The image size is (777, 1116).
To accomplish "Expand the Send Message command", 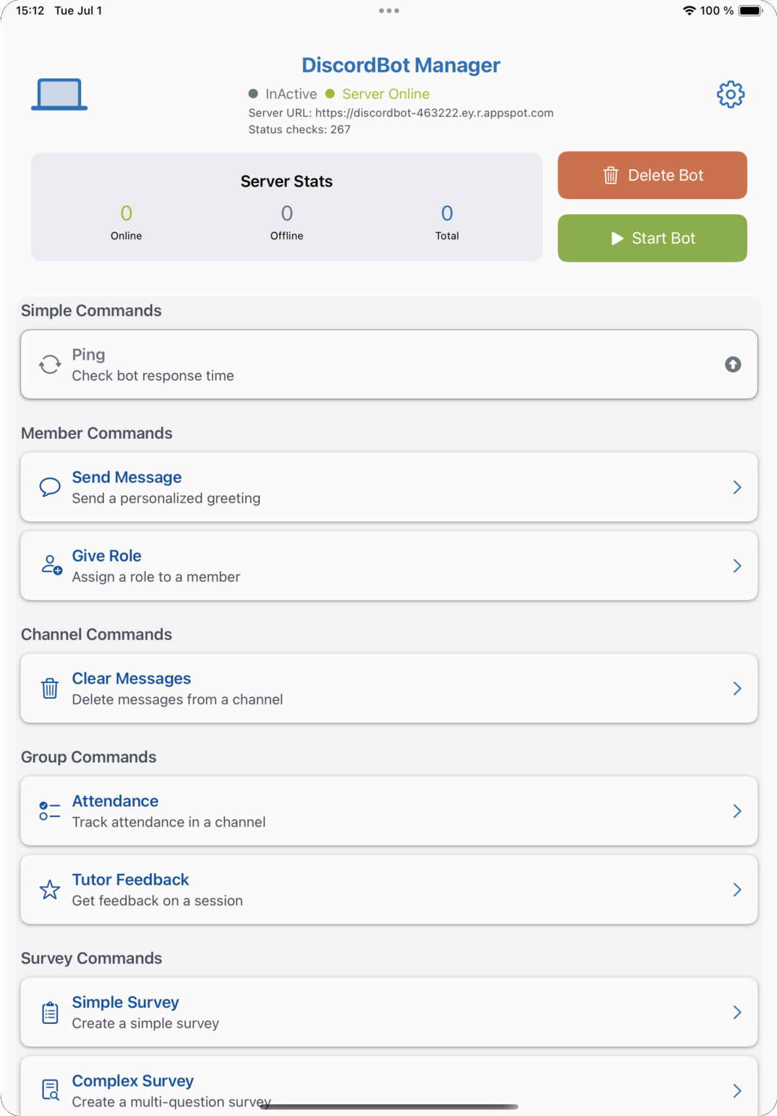I will [x=737, y=486].
